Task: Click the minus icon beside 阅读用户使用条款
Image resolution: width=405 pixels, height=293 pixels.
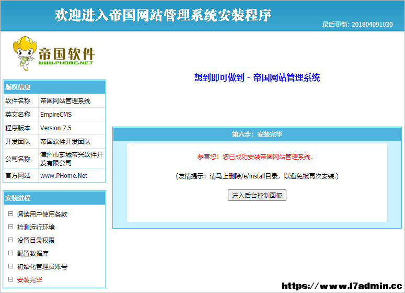Action: (x=10, y=214)
